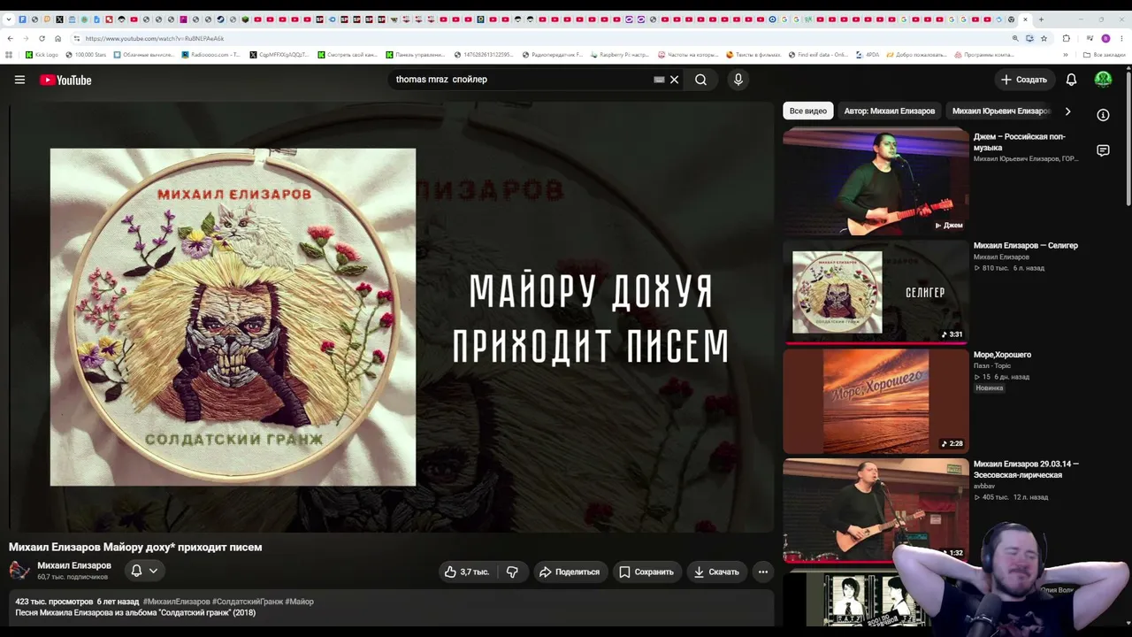Screen dimensions: 1132x637
Task: Like the video with thumbs up
Action: click(x=467, y=572)
